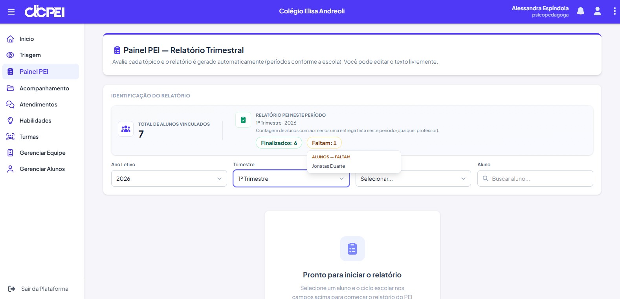Click the Turmas group icon
Image resolution: width=620 pixels, height=299 pixels.
(x=11, y=137)
